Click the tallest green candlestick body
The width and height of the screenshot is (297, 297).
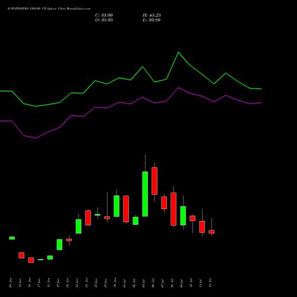click(x=145, y=194)
